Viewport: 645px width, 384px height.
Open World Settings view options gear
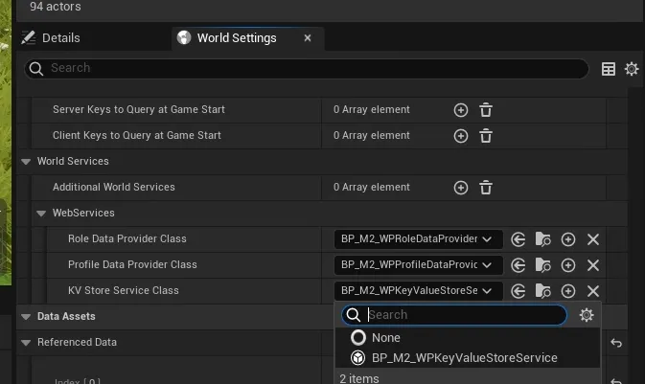632,69
